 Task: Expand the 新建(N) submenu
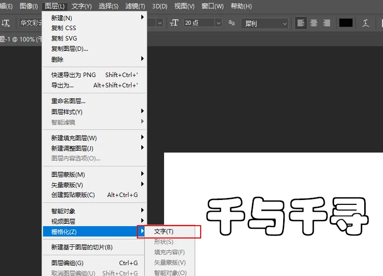point(94,18)
